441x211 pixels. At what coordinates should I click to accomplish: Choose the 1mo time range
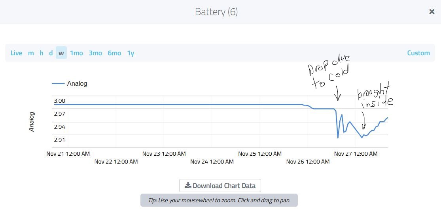point(76,53)
